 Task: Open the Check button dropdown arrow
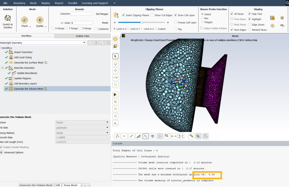[30, 27]
